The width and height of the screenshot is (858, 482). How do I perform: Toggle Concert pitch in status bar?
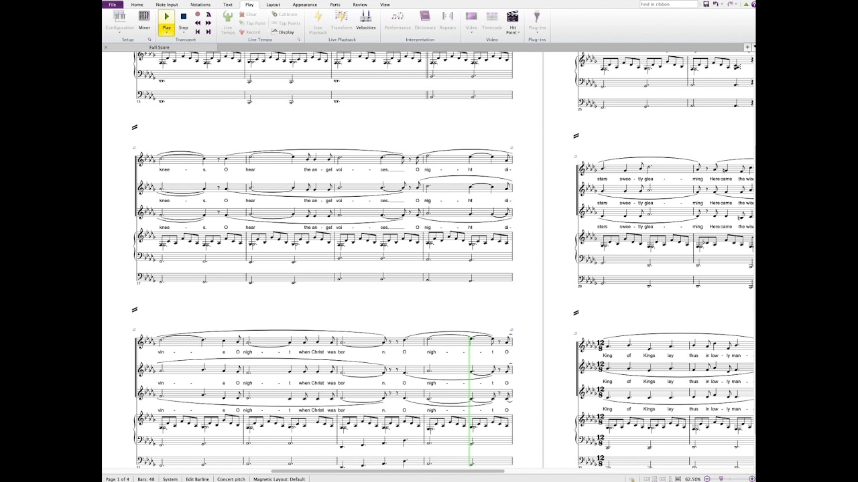231,479
